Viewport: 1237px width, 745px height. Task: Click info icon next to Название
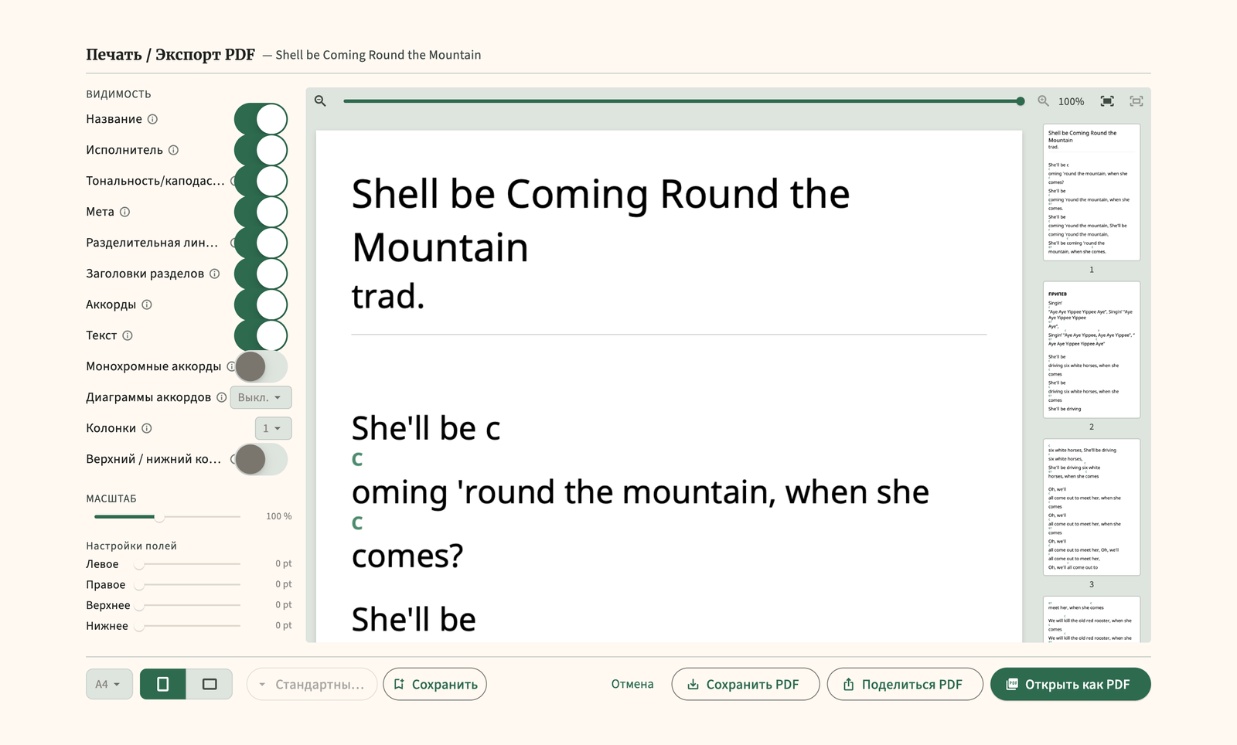(x=152, y=119)
